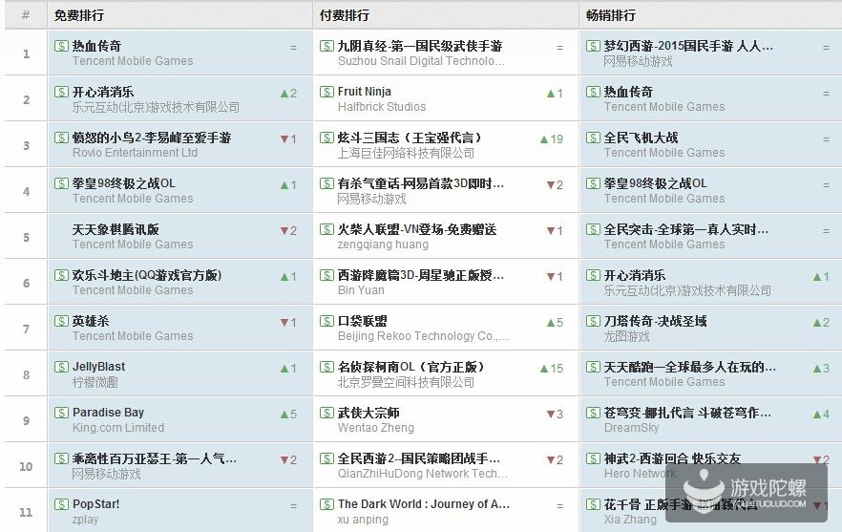Click the $ icon next to JellyBlast
This screenshot has height=532, width=842.
61,367
